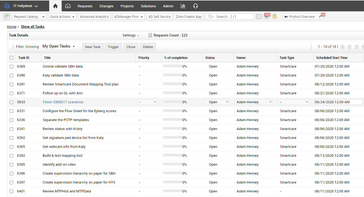Open the Reports bar chart icon
364x197 pixels.
pos(183,6)
